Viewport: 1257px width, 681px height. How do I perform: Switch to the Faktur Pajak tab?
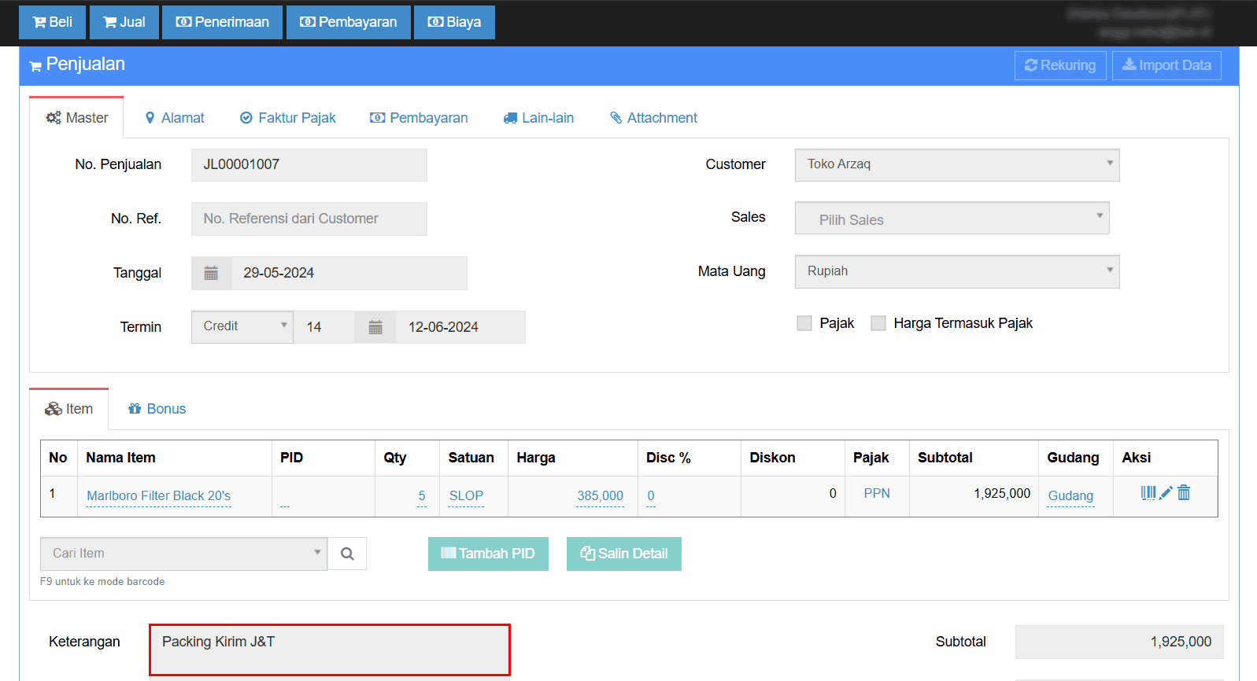coord(288,118)
